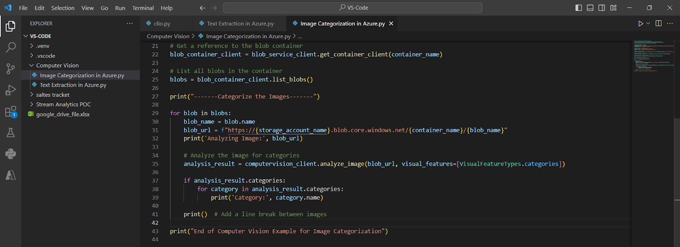Open the Source Control view
Viewport: 680px width, 247px height.
[11, 68]
